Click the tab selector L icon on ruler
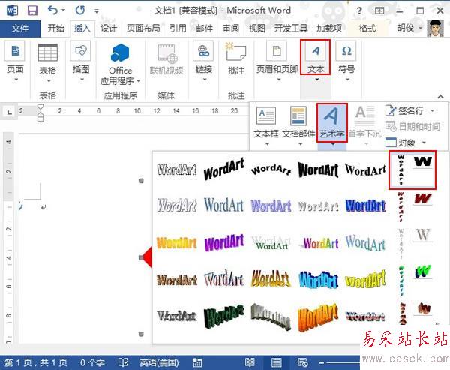450x370 pixels. pyautogui.click(x=10, y=112)
